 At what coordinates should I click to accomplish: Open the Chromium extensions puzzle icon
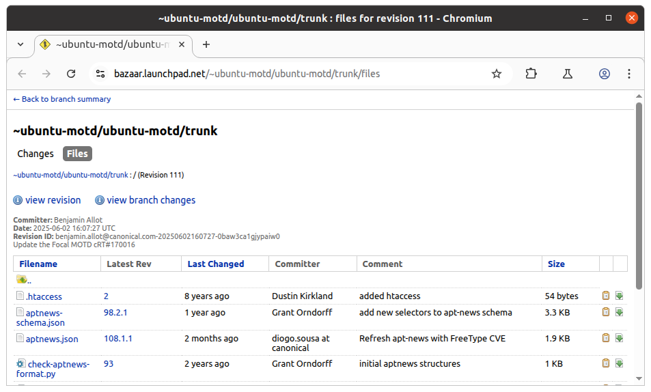click(531, 74)
